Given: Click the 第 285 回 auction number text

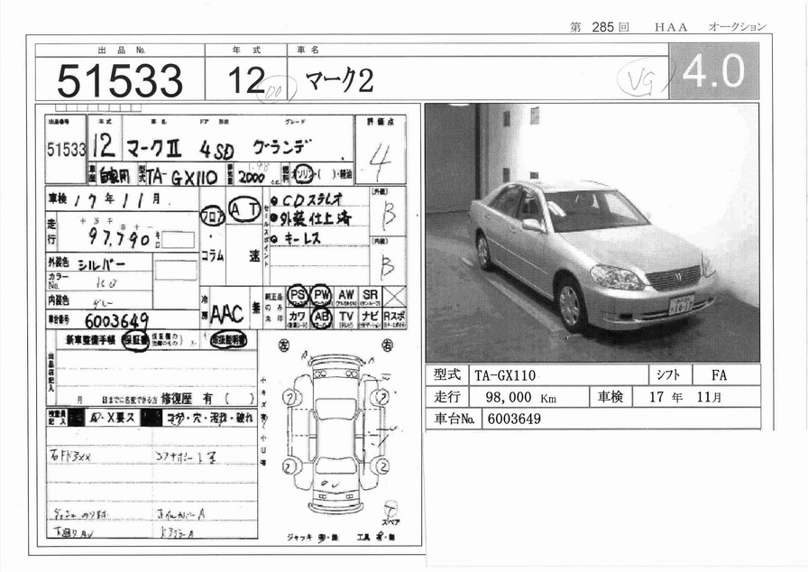Looking at the screenshot, I should pyautogui.click(x=600, y=27).
